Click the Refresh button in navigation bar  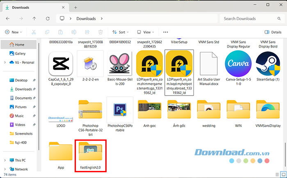pyautogui.click(x=48, y=18)
